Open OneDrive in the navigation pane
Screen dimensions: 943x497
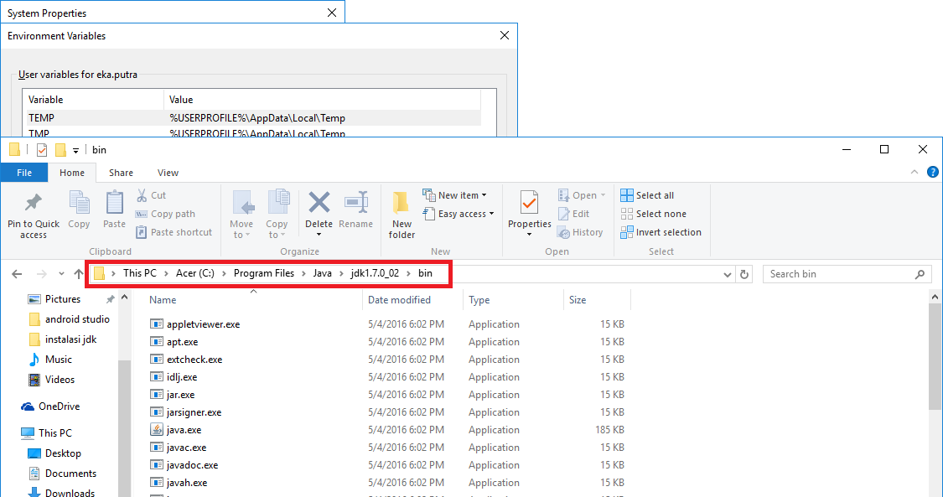coord(59,406)
